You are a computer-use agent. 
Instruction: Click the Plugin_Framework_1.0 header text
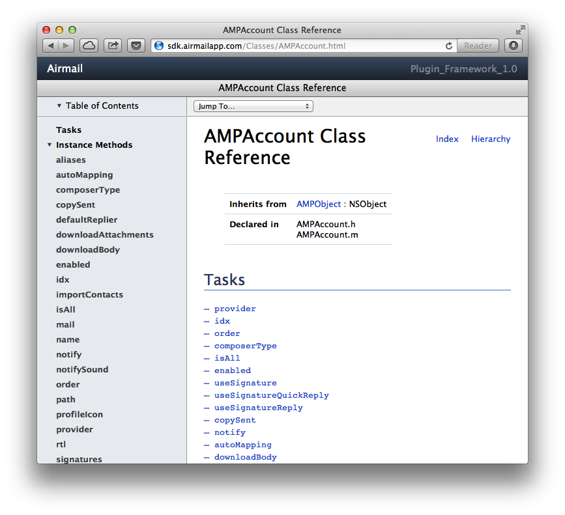(x=464, y=69)
